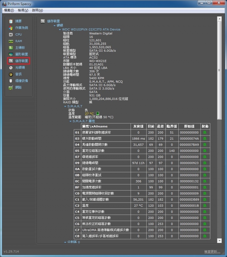Click the 真實值 column header
Viewport: 227px width, 257px height.
(138, 126)
